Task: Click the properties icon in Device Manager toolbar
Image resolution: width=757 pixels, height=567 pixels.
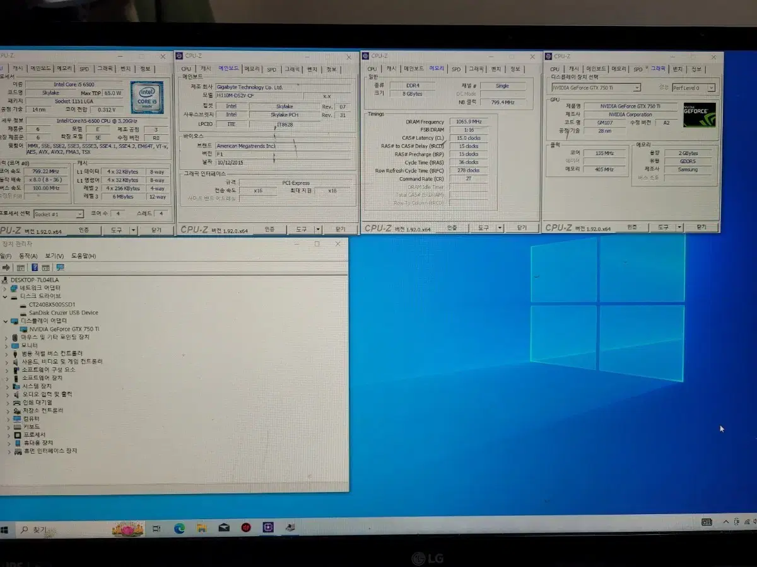Action: [21, 268]
